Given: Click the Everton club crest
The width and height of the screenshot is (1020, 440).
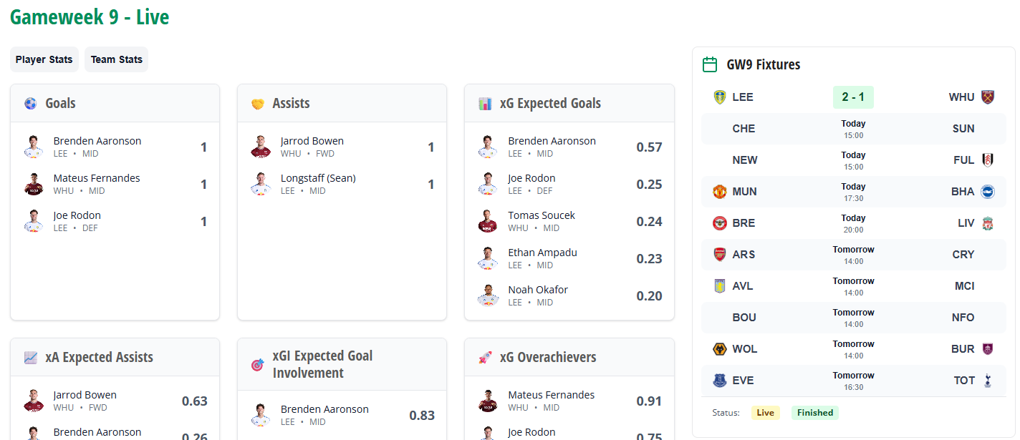Looking at the screenshot, I should pos(720,381).
